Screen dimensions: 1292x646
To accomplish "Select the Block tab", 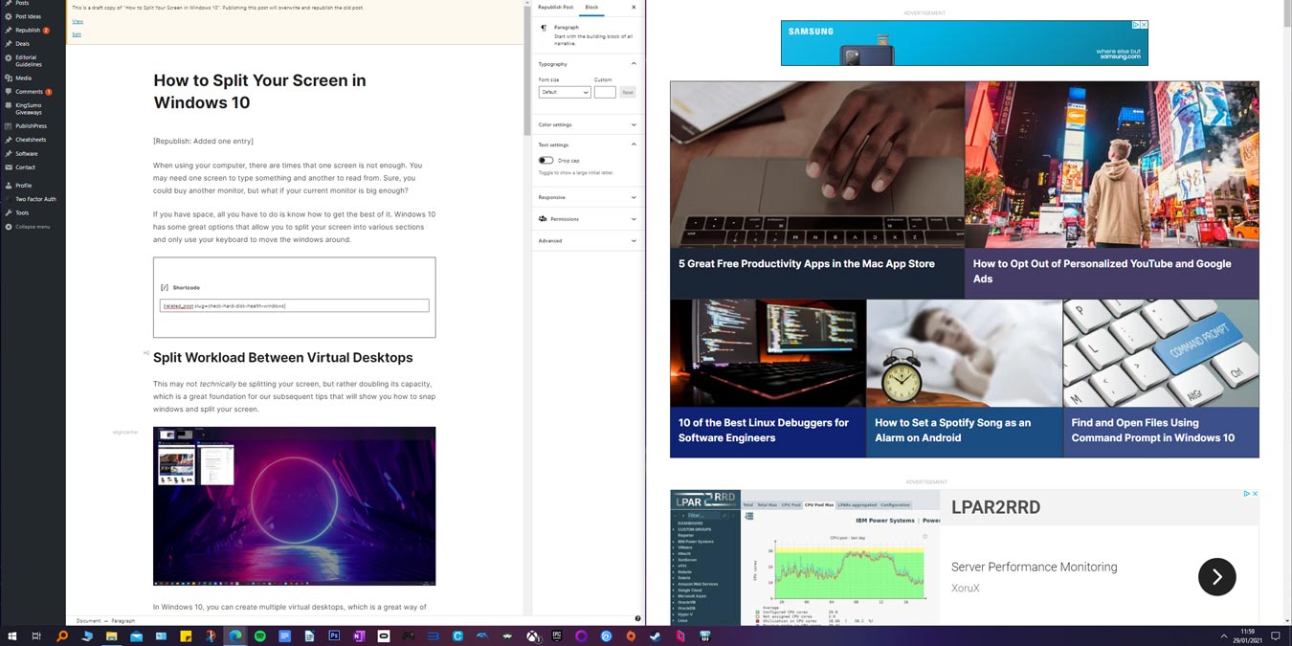I will [591, 7].
